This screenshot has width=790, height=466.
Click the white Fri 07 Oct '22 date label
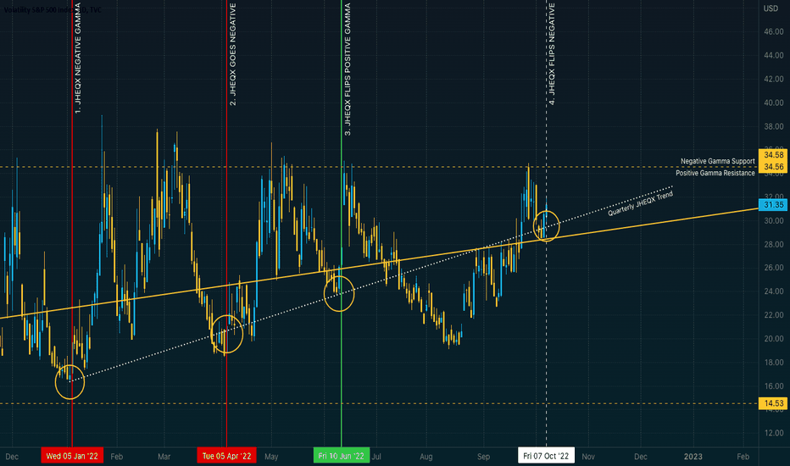(546, 456)
